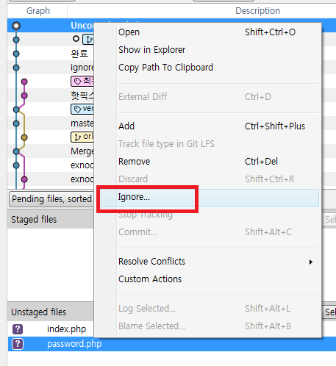Select the commit row labeled 완료
Image resolution: width=336 pixels, height=366 pixels.
click(51, 54)
